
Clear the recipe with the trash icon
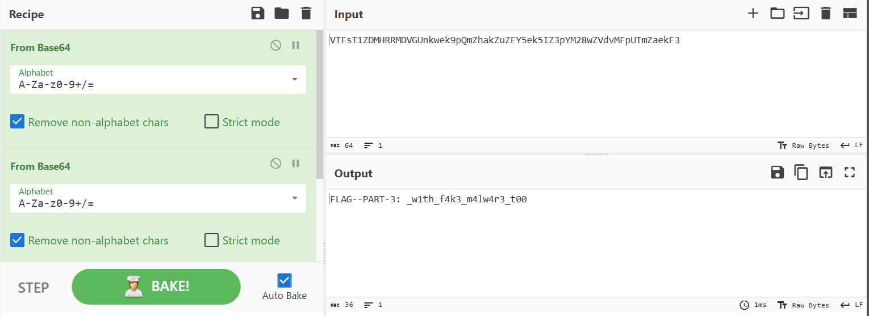click(x=306, y=14)
